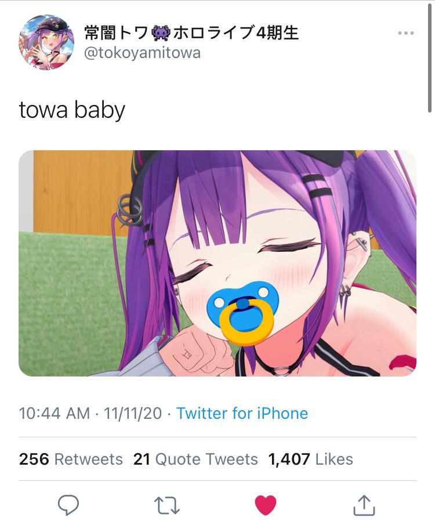Click the 10:44 AM timestamp

coord(55,413)
